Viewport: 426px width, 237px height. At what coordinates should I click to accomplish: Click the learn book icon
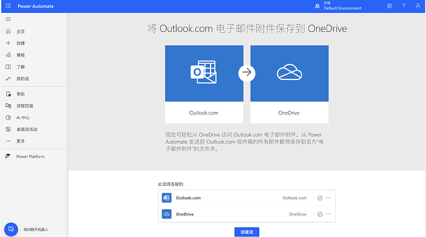coord(8,67)
